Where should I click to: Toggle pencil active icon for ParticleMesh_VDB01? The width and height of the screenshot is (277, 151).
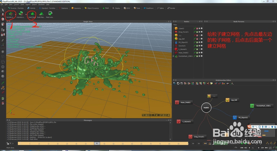tap(195, 56)
